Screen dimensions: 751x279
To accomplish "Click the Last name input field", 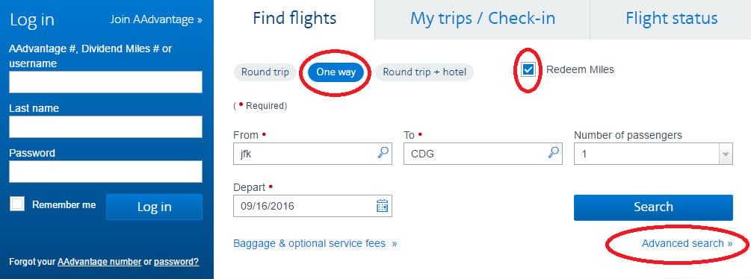I will pyautogui.click(x=106, y=127).
